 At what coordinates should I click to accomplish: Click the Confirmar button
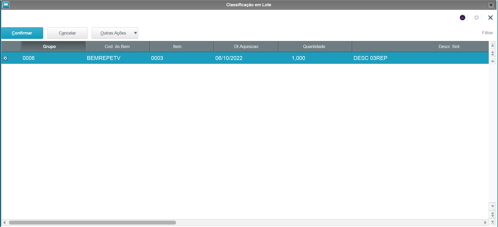(22, 33)
